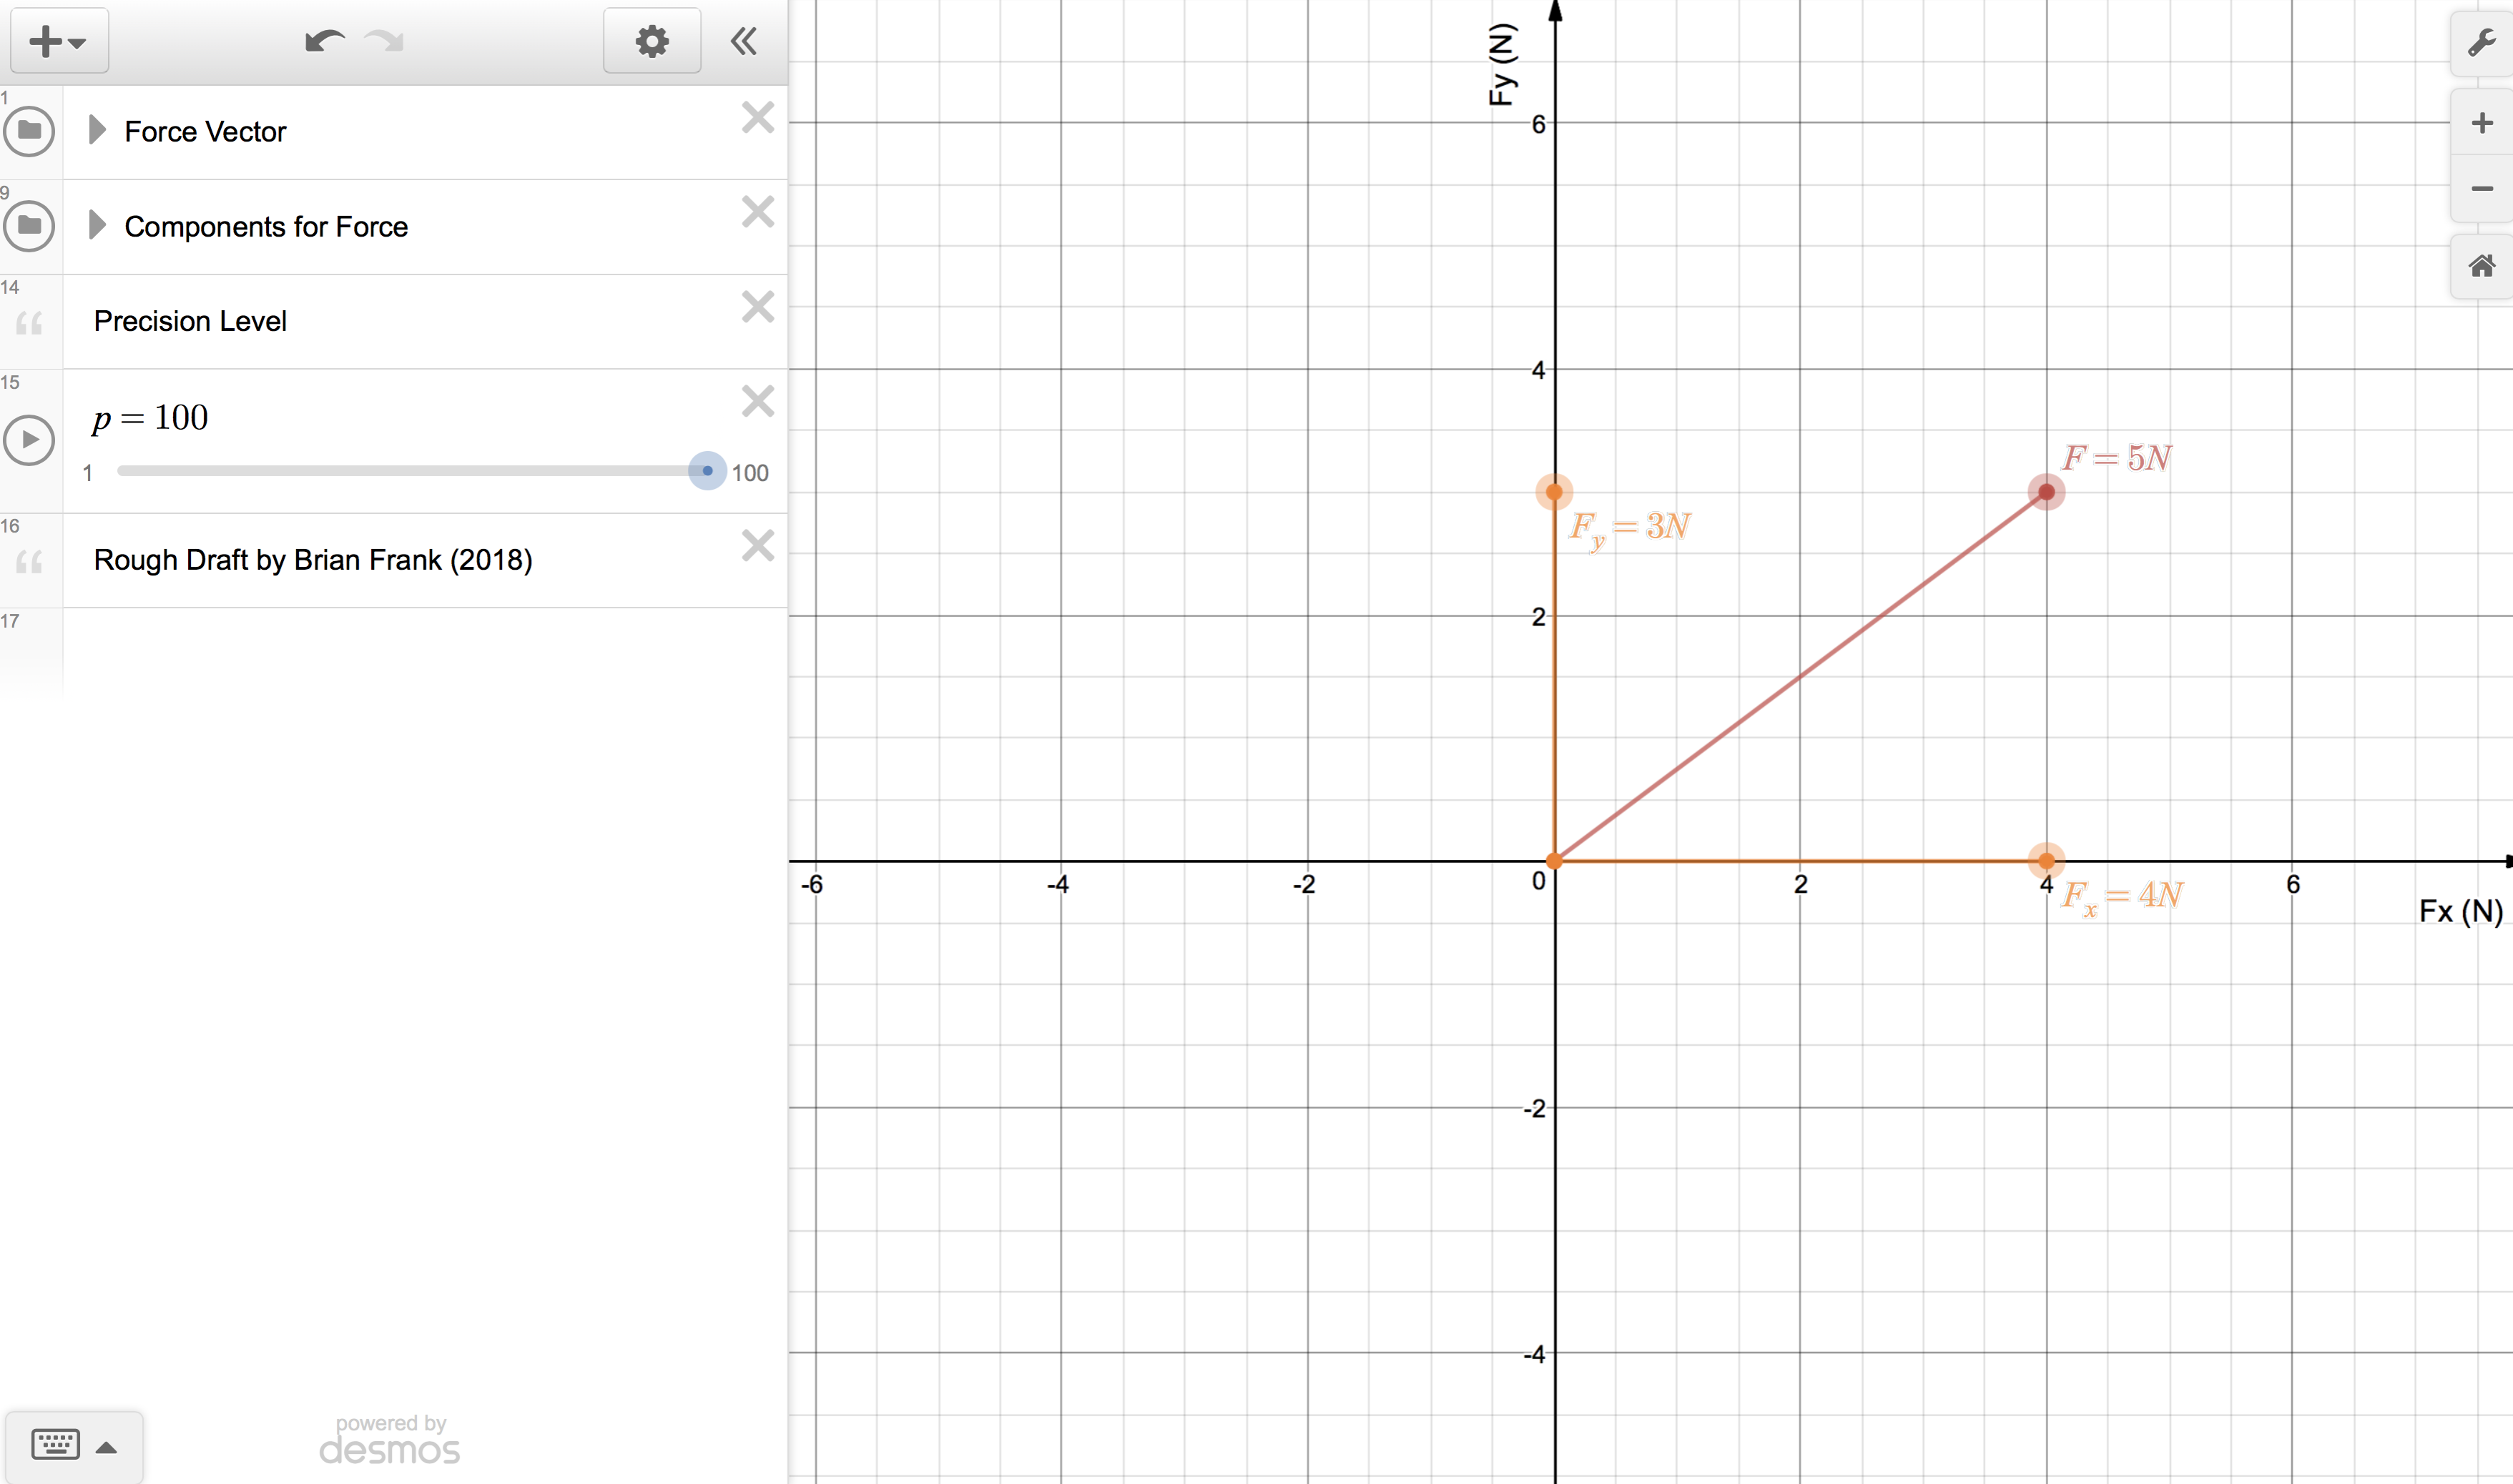Open the wrench graph settings
This screenshot has width=2513, height=1484.
[2482, 43]
